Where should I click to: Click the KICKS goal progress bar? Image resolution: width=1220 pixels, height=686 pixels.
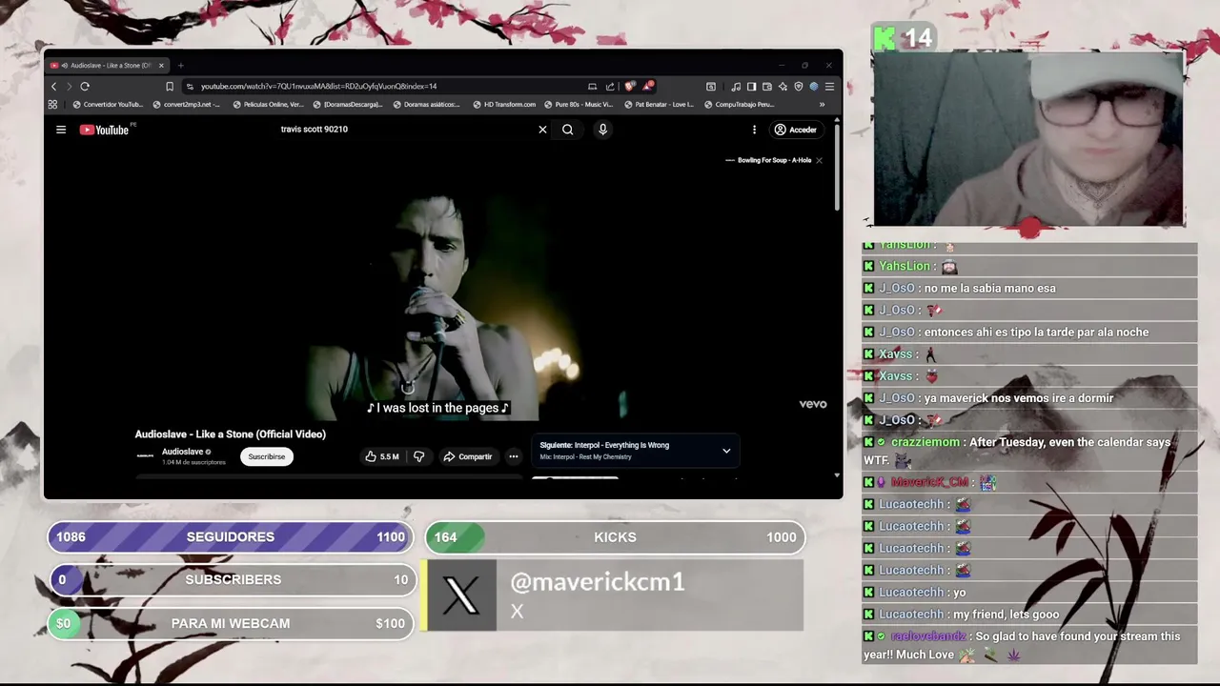coord(615,537)
